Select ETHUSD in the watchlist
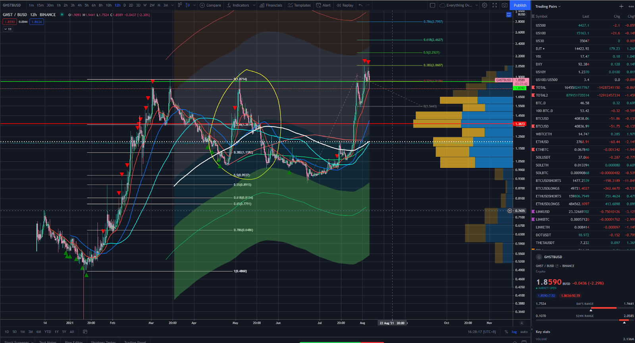Viewport: 635px width, 343px height. pos(583,142)
